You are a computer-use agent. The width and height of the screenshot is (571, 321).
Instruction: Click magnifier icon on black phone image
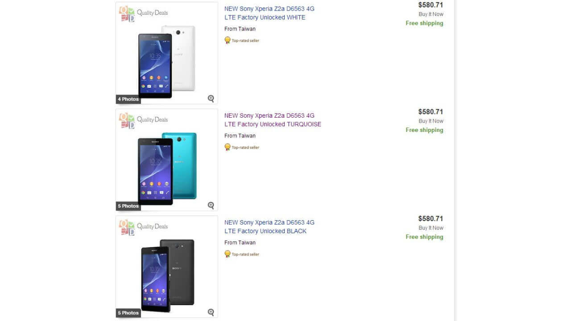tap(211, 312)
